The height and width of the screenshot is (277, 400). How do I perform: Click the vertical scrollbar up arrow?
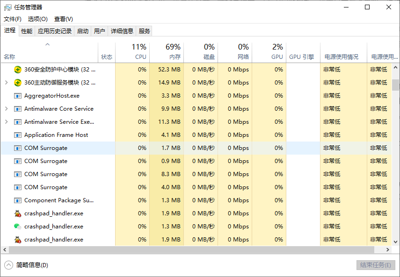tap(395, 67)
